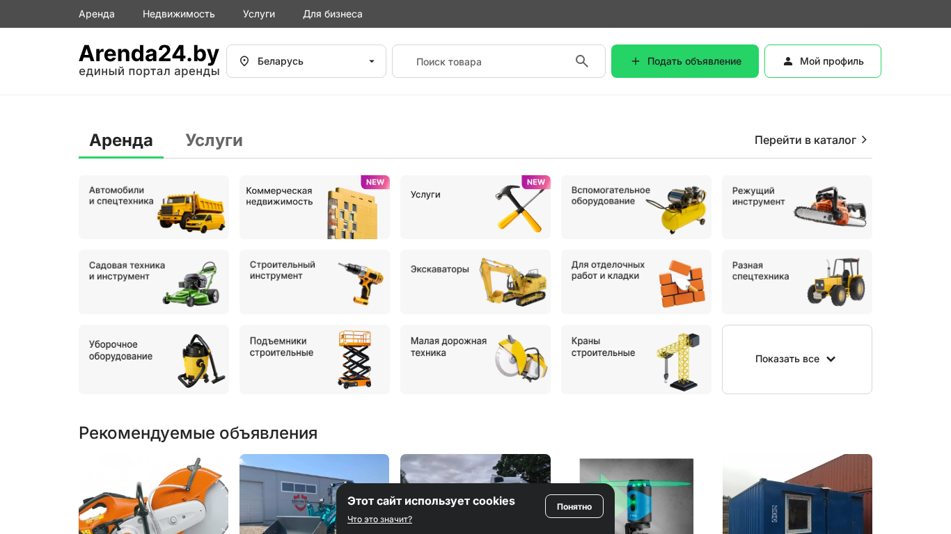Open the Режущий инструмент chainsaw category
This screenshot has width=951, height=534.
pyautogui.click(x=797, y=207)
